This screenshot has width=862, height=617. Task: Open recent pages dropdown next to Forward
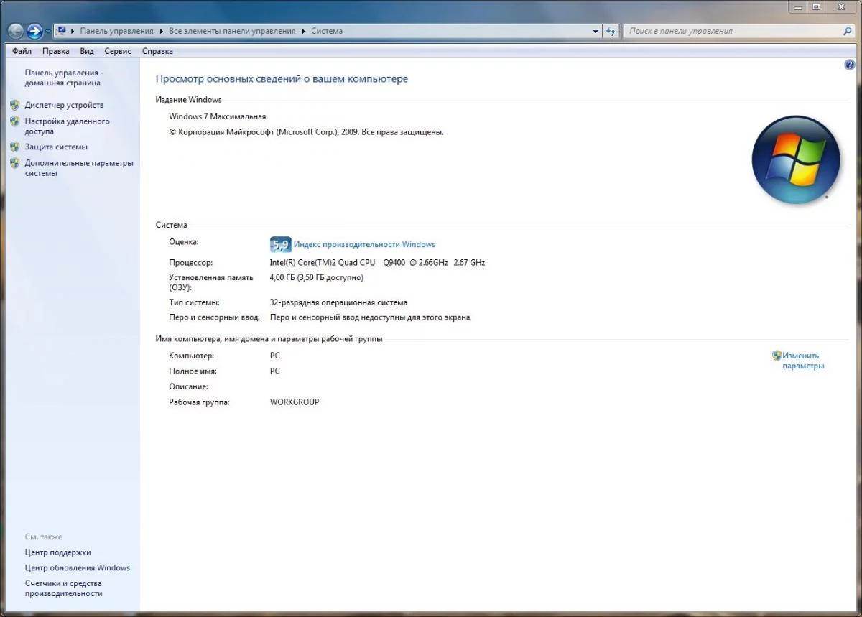pos(48,32)
